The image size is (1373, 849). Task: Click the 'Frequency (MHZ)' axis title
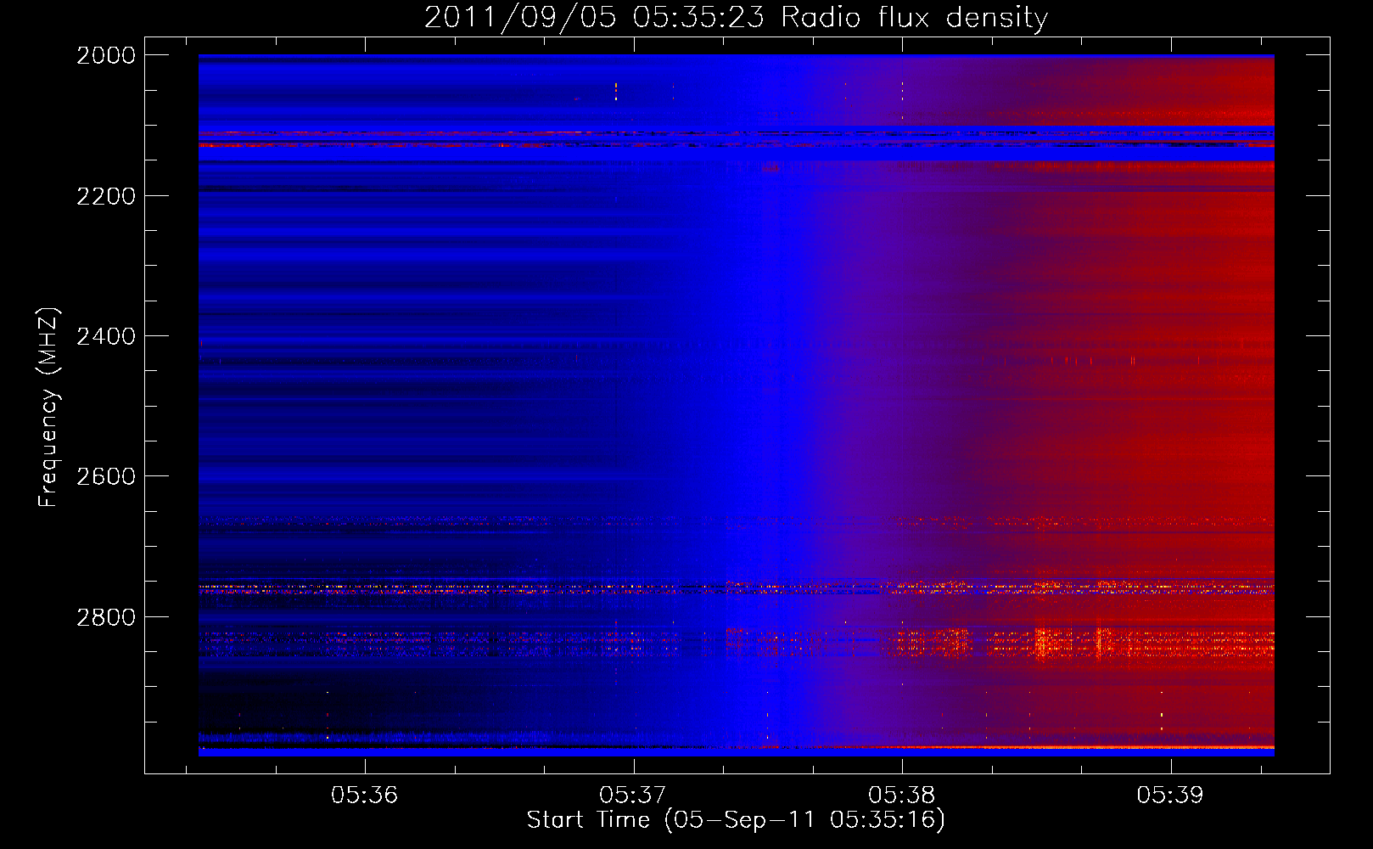coord(48,407)
